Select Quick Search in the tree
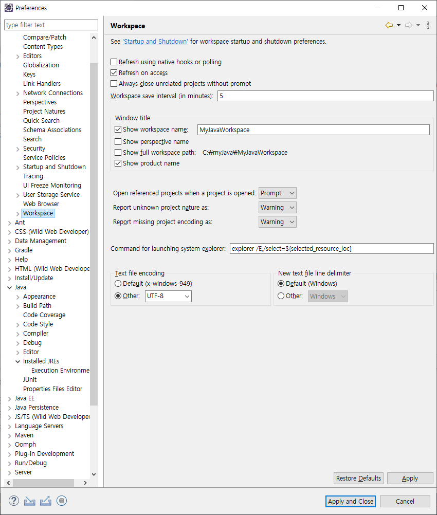 (x=42, y=121)
